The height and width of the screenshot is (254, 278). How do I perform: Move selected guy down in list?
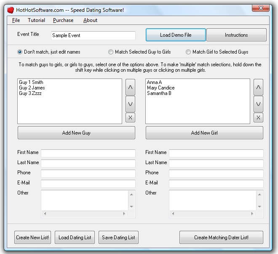pos(131,104)
